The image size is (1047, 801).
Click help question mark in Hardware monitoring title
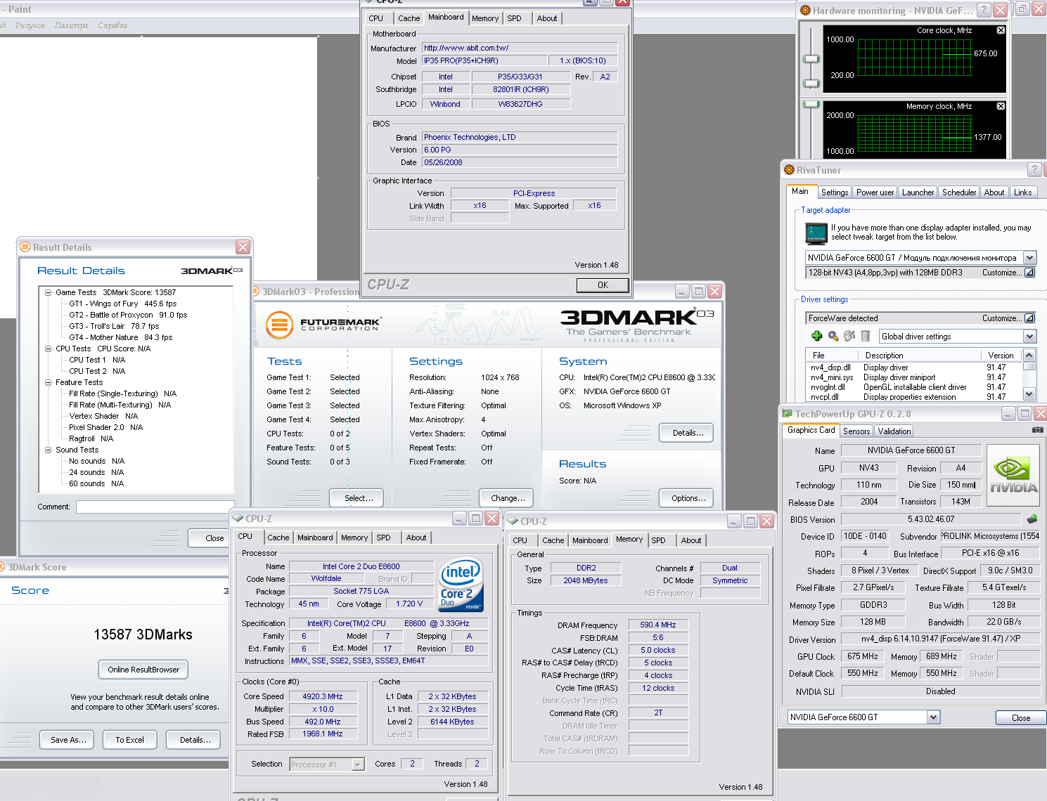point(984,10)
